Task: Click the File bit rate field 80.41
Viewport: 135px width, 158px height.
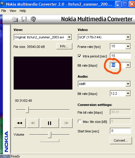Action: coord(120,112)
